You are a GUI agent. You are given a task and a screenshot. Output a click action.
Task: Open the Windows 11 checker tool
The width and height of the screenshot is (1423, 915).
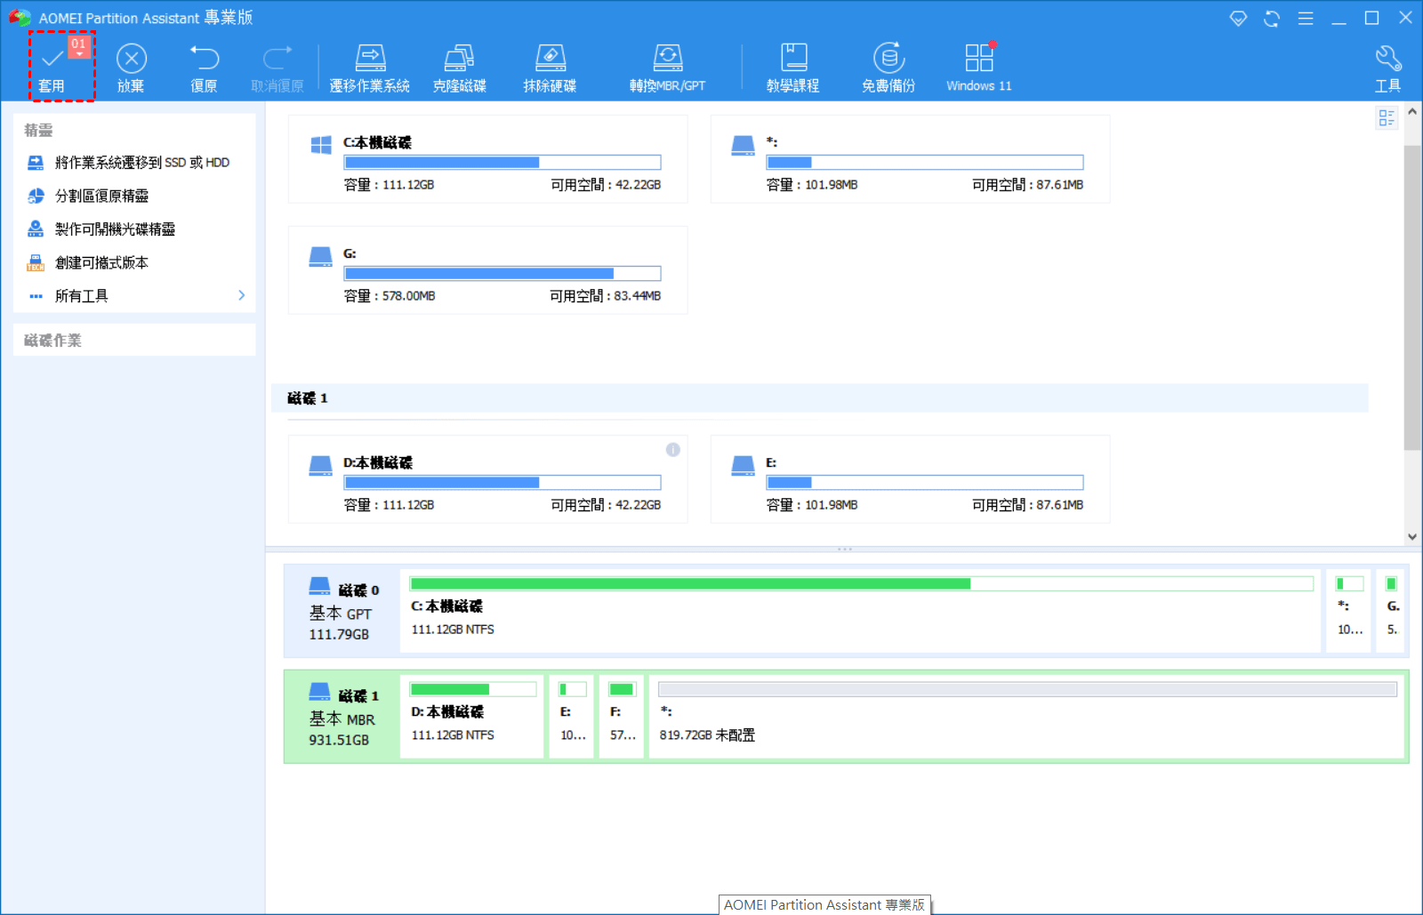tap(979, 68)
